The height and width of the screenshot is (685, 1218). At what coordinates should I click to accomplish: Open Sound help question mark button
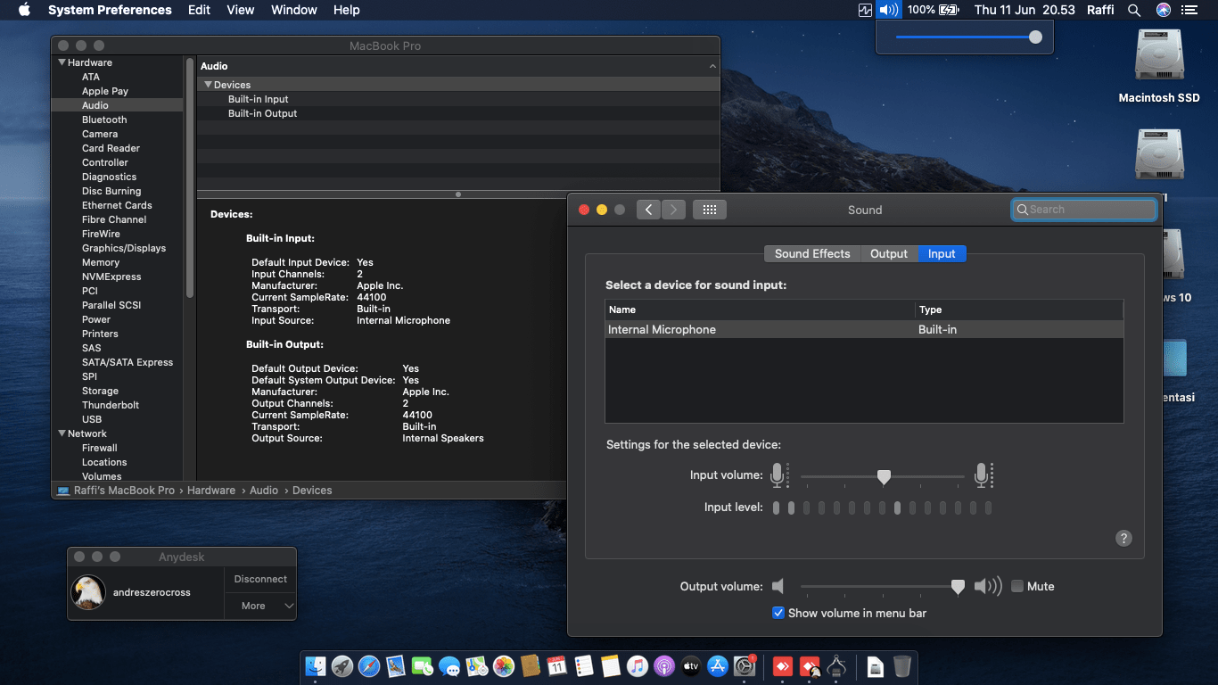[1123, 538]
